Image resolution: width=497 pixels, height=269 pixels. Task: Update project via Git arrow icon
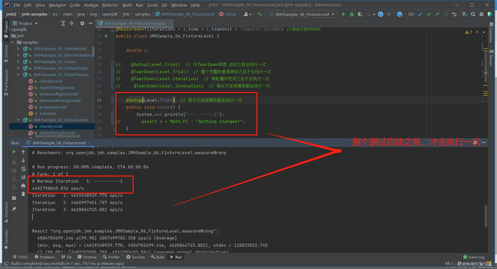pos(420,14)
